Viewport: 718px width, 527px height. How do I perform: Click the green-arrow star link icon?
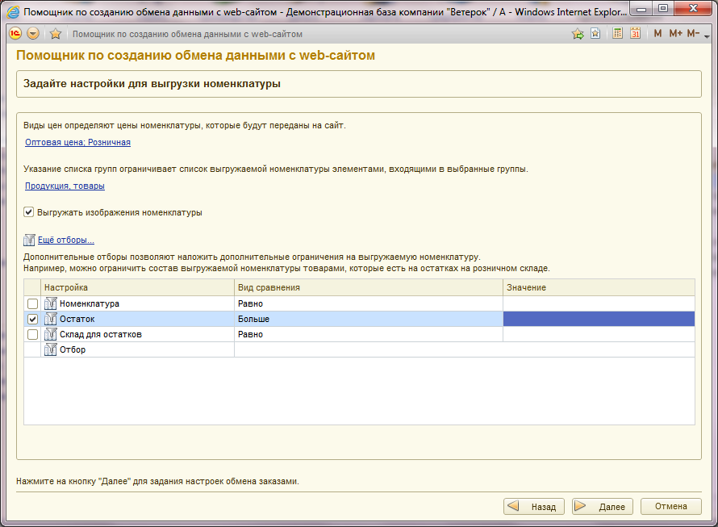578,33
